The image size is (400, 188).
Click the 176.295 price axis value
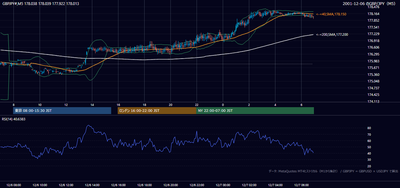pyautogui.click(x=374, y=55)
